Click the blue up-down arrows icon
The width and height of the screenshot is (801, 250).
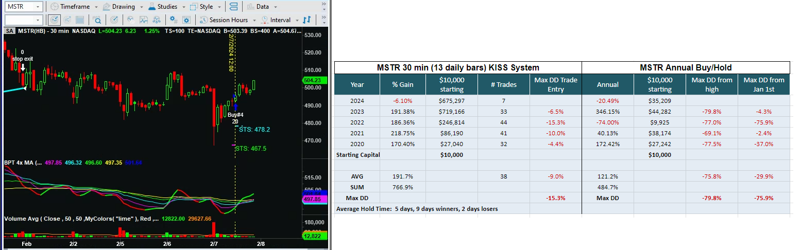[x=307, y=20]
